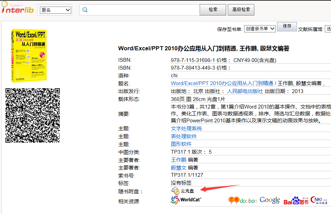The image size is (331, 214).
Task: Click the language value chi
Action: pos(174,75)
